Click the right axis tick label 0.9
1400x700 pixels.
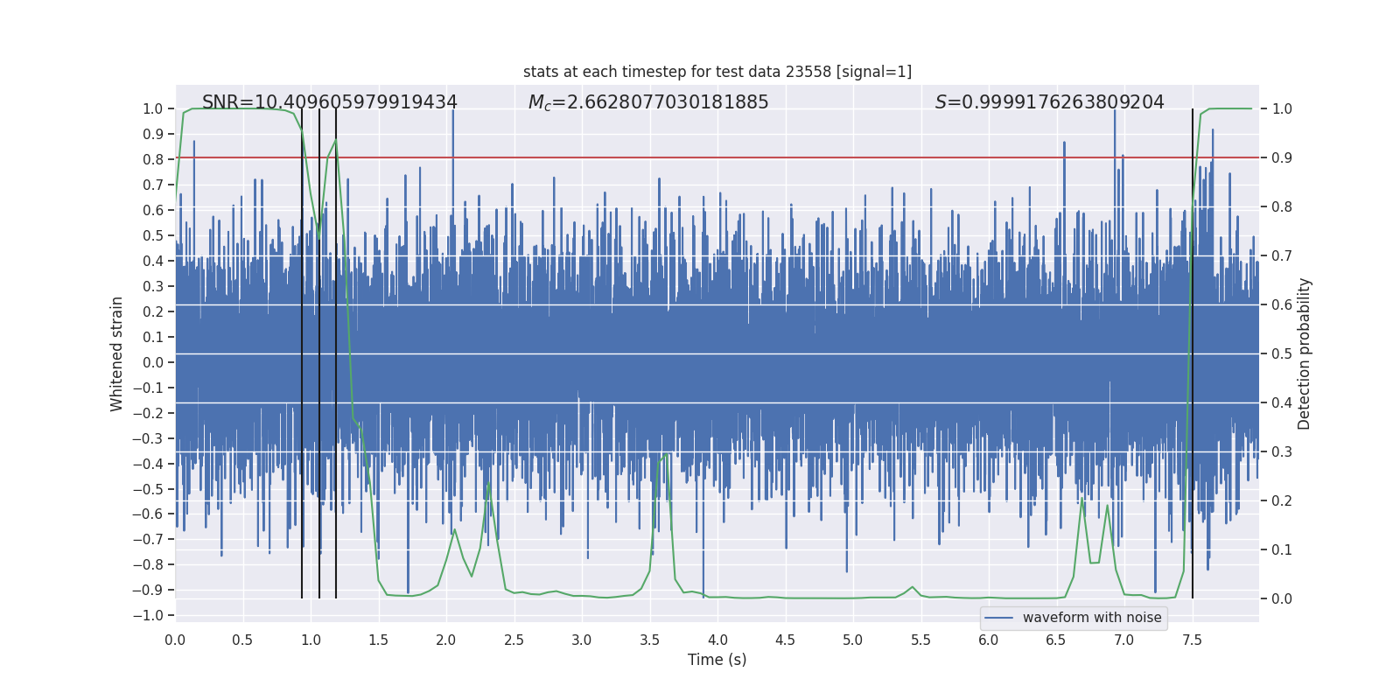pyautogui.click(x=1282, y=157)
